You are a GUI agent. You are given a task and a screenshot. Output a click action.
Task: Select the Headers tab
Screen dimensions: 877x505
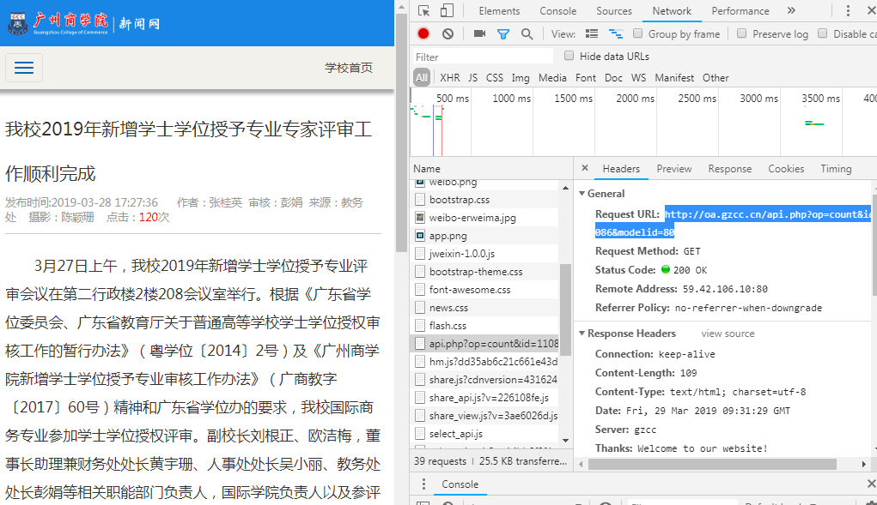[621, 169]
